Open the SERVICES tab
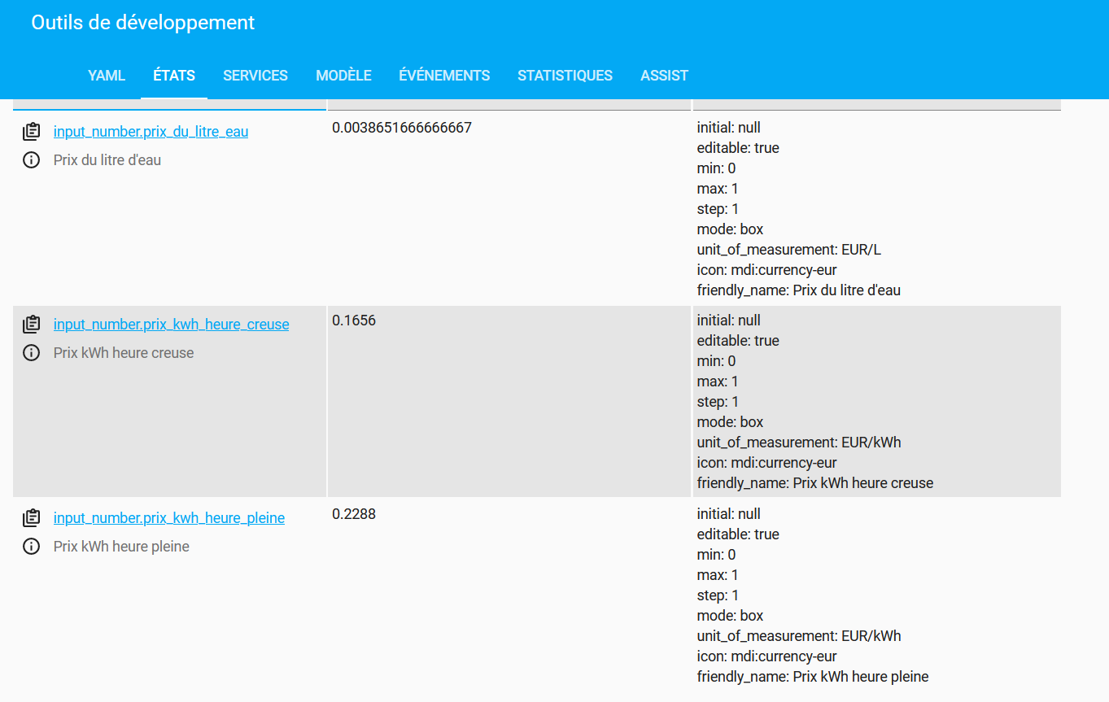Viewport: 1109px width, 702px height. click(255, 76)
